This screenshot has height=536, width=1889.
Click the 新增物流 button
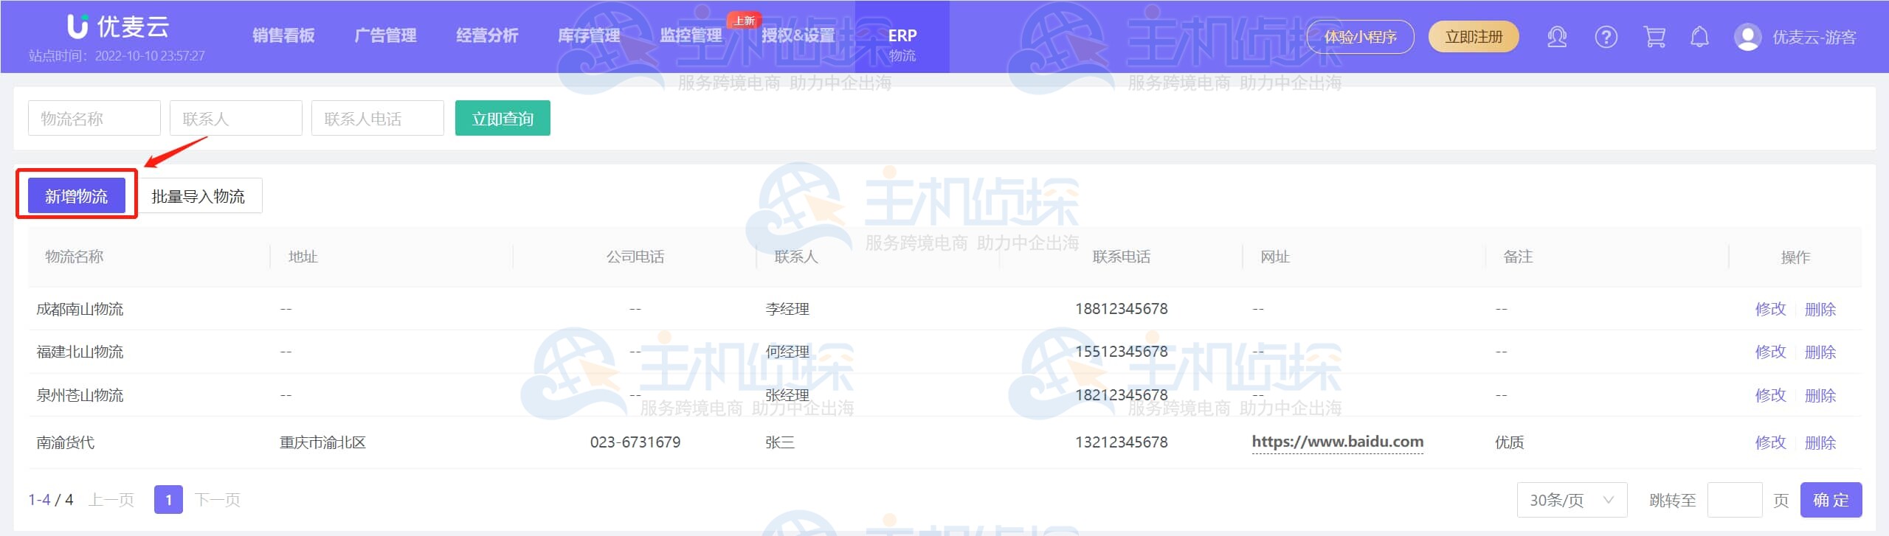tap(77, 195)
